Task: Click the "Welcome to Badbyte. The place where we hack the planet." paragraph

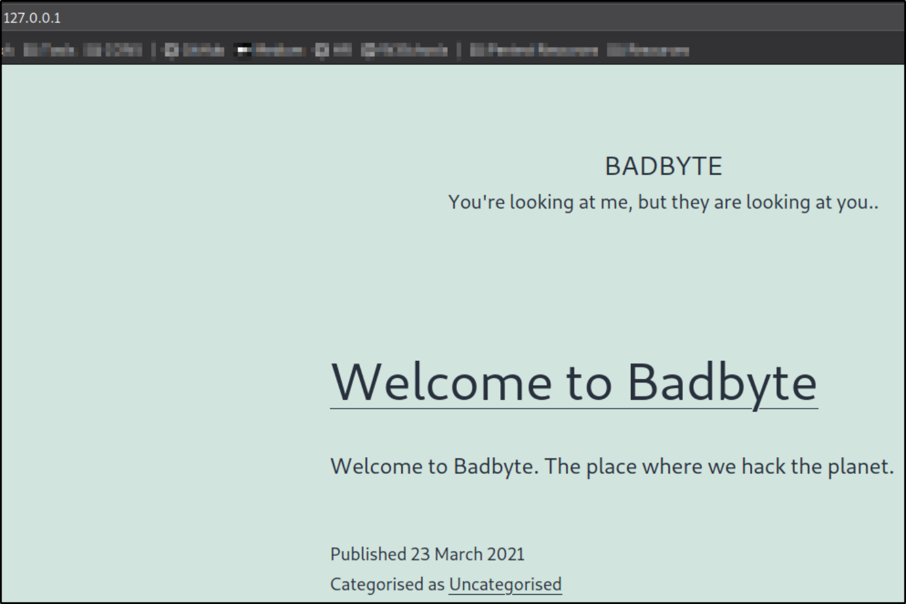Action: click(612, 466)
